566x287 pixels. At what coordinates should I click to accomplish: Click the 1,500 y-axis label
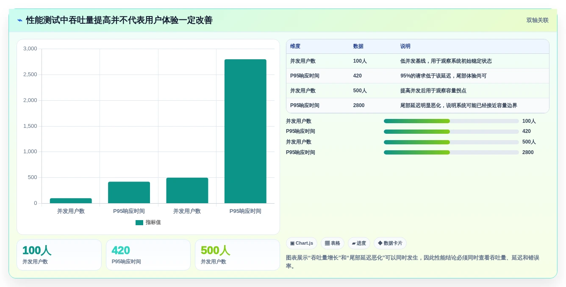[30, 126]
